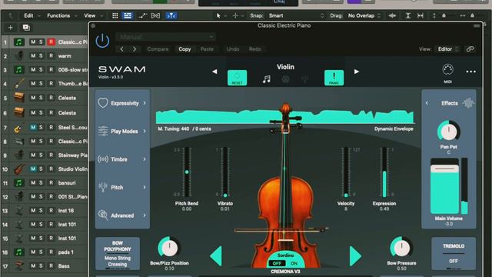The width and height of the screenshot is (492, 277).
Task: Toggle the plugin power button
Action: point(102,41)
